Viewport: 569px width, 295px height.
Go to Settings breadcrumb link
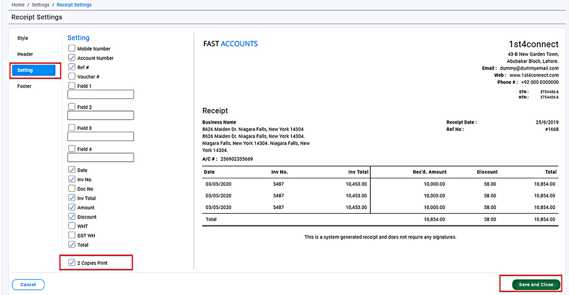40,5
